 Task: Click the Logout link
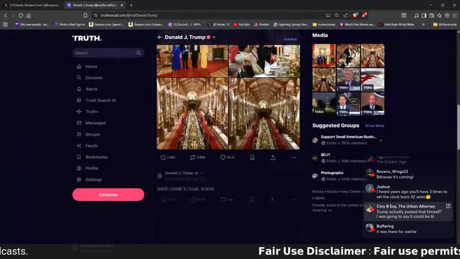(318, 198)
